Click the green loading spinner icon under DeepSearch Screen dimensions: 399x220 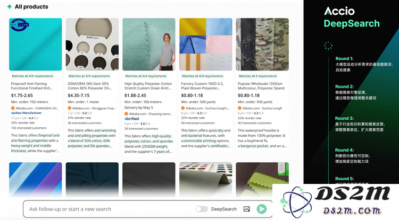328,46
